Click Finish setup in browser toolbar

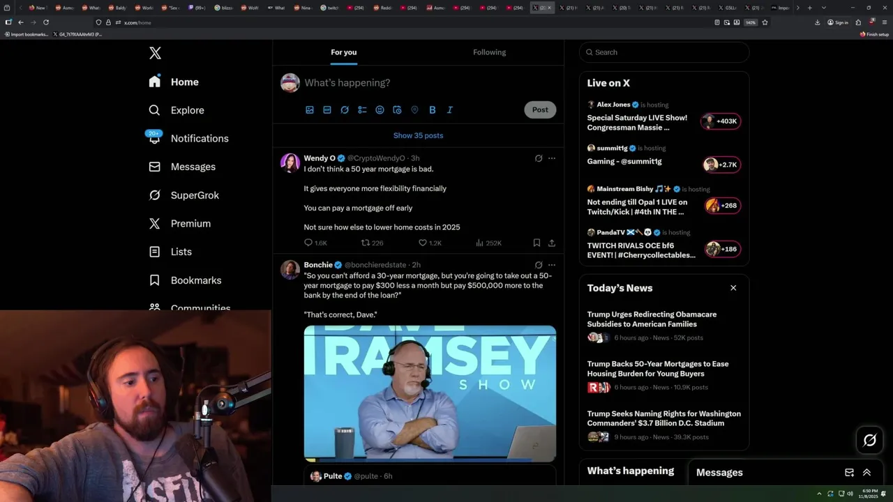point(874,34)
